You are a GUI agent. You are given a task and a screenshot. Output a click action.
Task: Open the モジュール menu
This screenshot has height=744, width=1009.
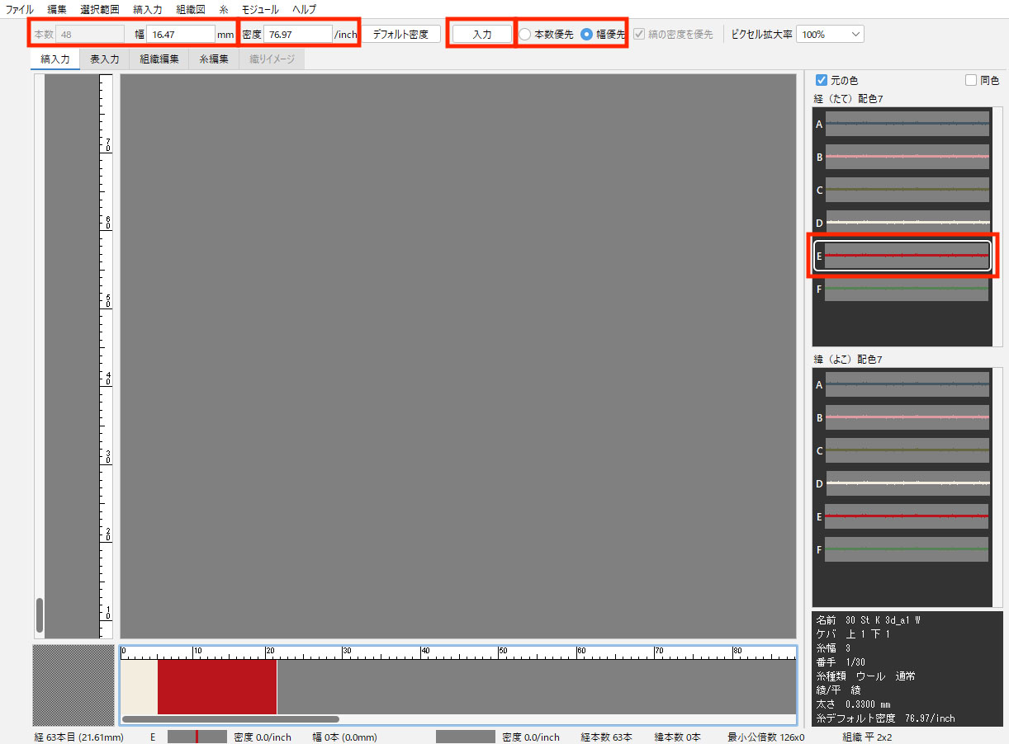(259, 9)
